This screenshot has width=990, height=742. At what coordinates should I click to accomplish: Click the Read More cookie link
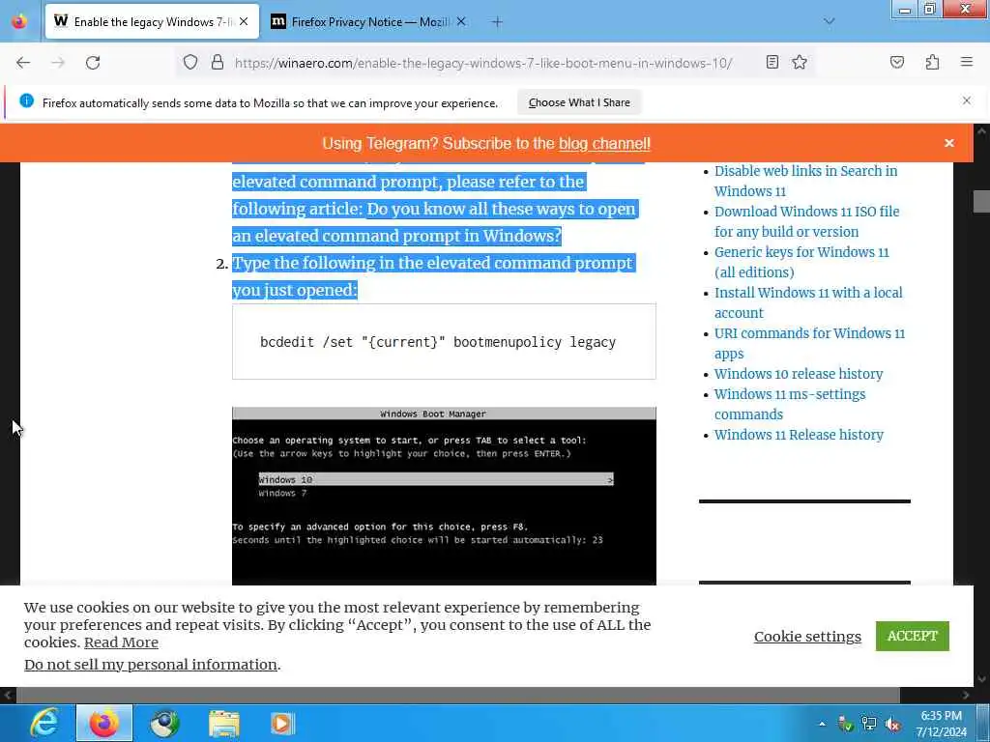121,642
